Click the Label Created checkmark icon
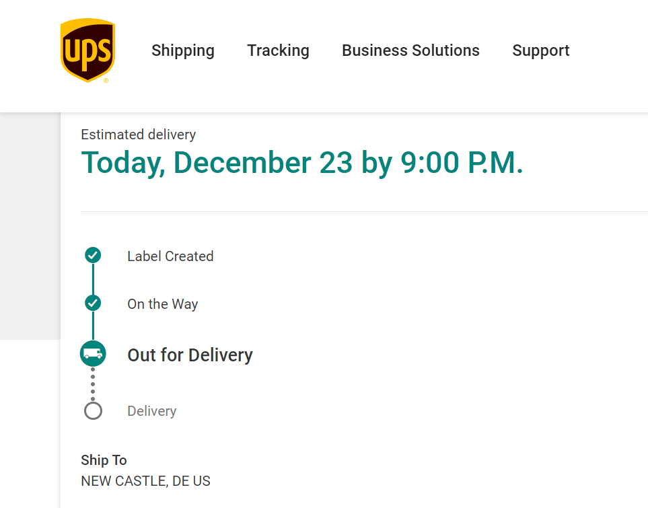Screen dimensions: 648x508 point(93,255)
